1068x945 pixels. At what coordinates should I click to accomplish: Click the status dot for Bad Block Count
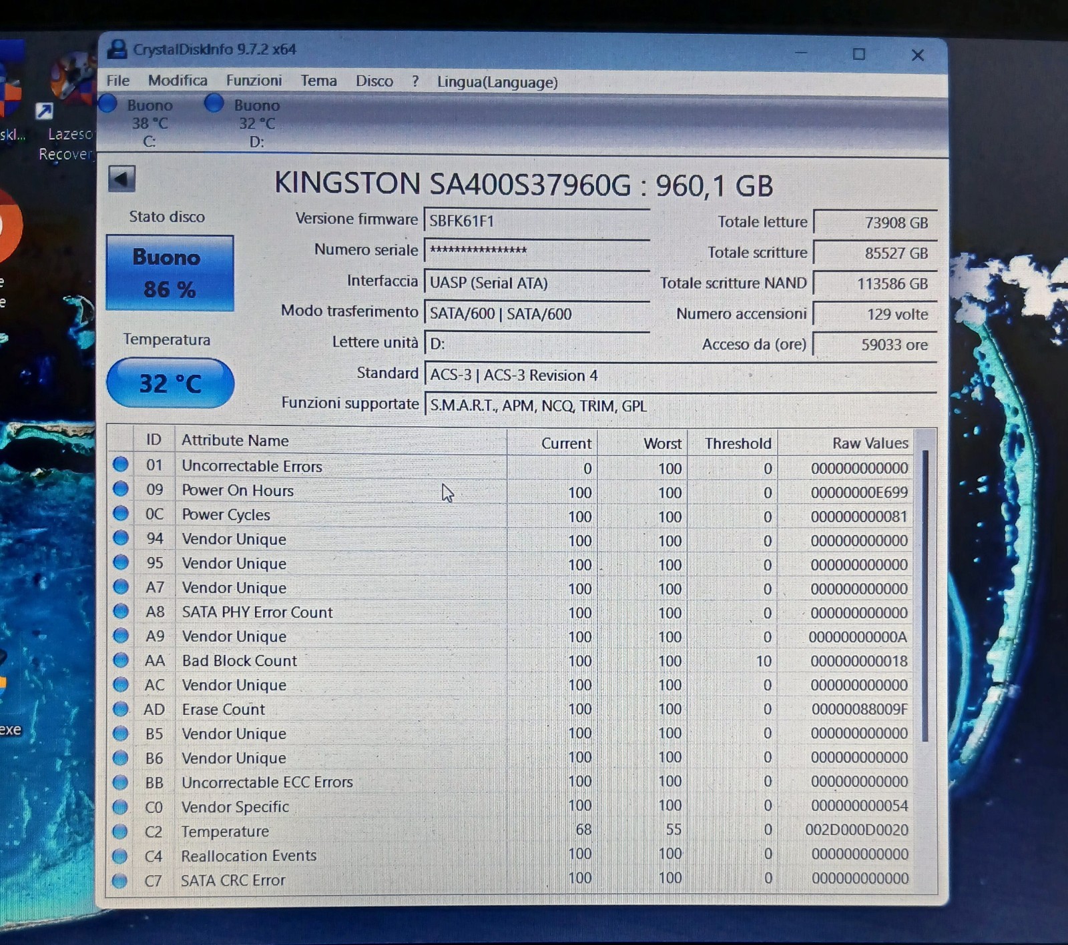click(x=121, y=660)
